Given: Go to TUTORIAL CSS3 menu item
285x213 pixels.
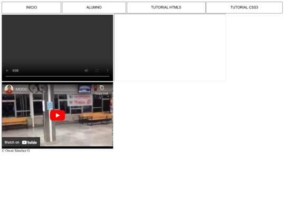Looking at the screenshot, I should [x=244, y=7].
